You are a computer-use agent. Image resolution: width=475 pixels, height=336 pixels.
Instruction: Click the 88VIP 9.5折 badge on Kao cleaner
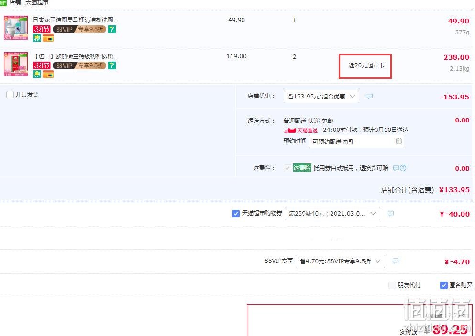(x=79, y=29)
